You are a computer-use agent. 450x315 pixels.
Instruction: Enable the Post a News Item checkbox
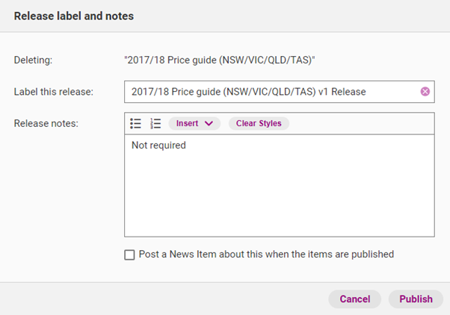tap(130, 255)
